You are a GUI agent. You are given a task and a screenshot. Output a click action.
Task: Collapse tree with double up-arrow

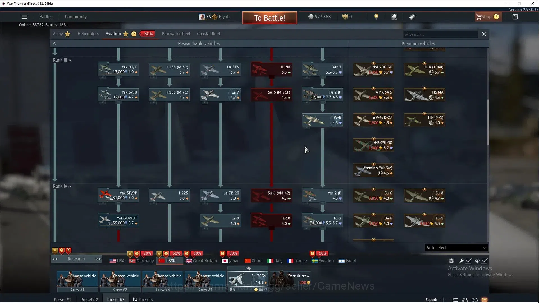(x=55, y=44)
